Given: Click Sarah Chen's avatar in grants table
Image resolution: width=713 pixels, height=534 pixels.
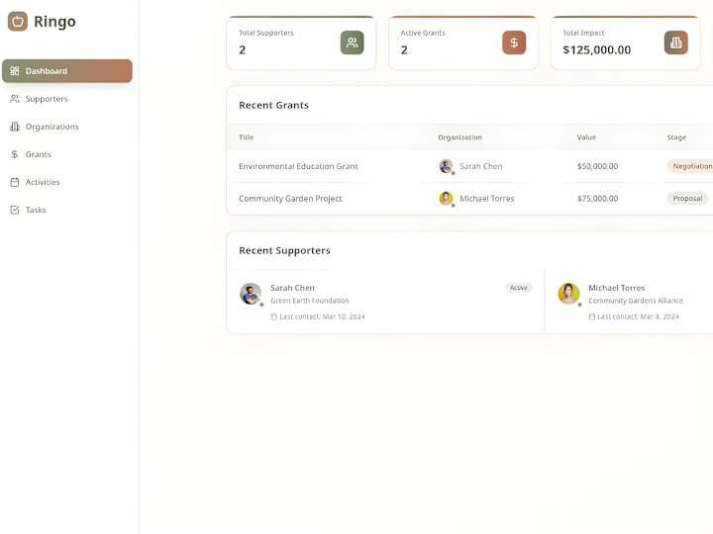Looking at the screenshot, I should [x=446, y=166].
